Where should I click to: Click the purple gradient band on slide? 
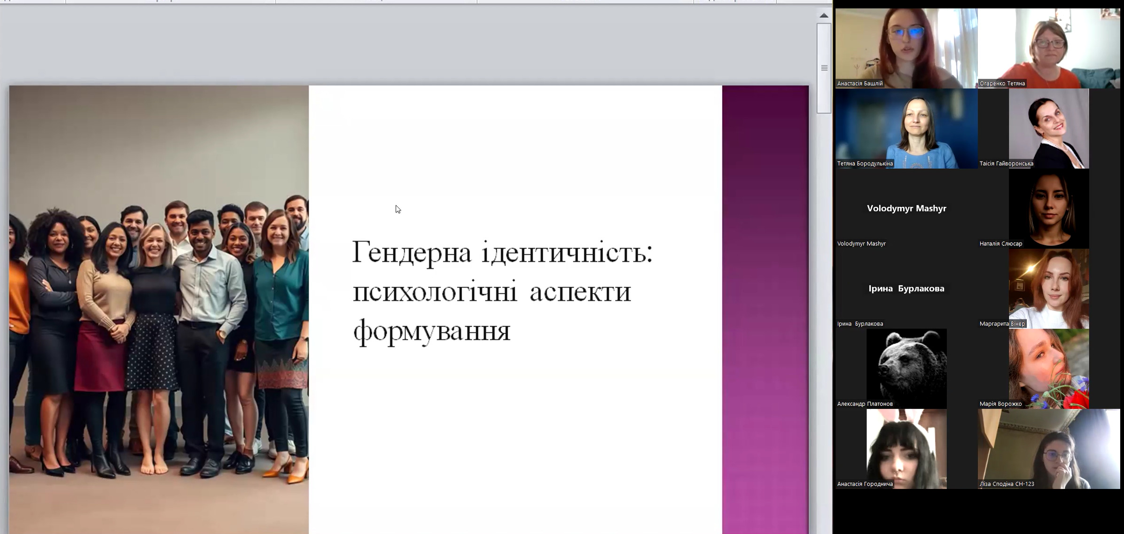tap(765, 309)
